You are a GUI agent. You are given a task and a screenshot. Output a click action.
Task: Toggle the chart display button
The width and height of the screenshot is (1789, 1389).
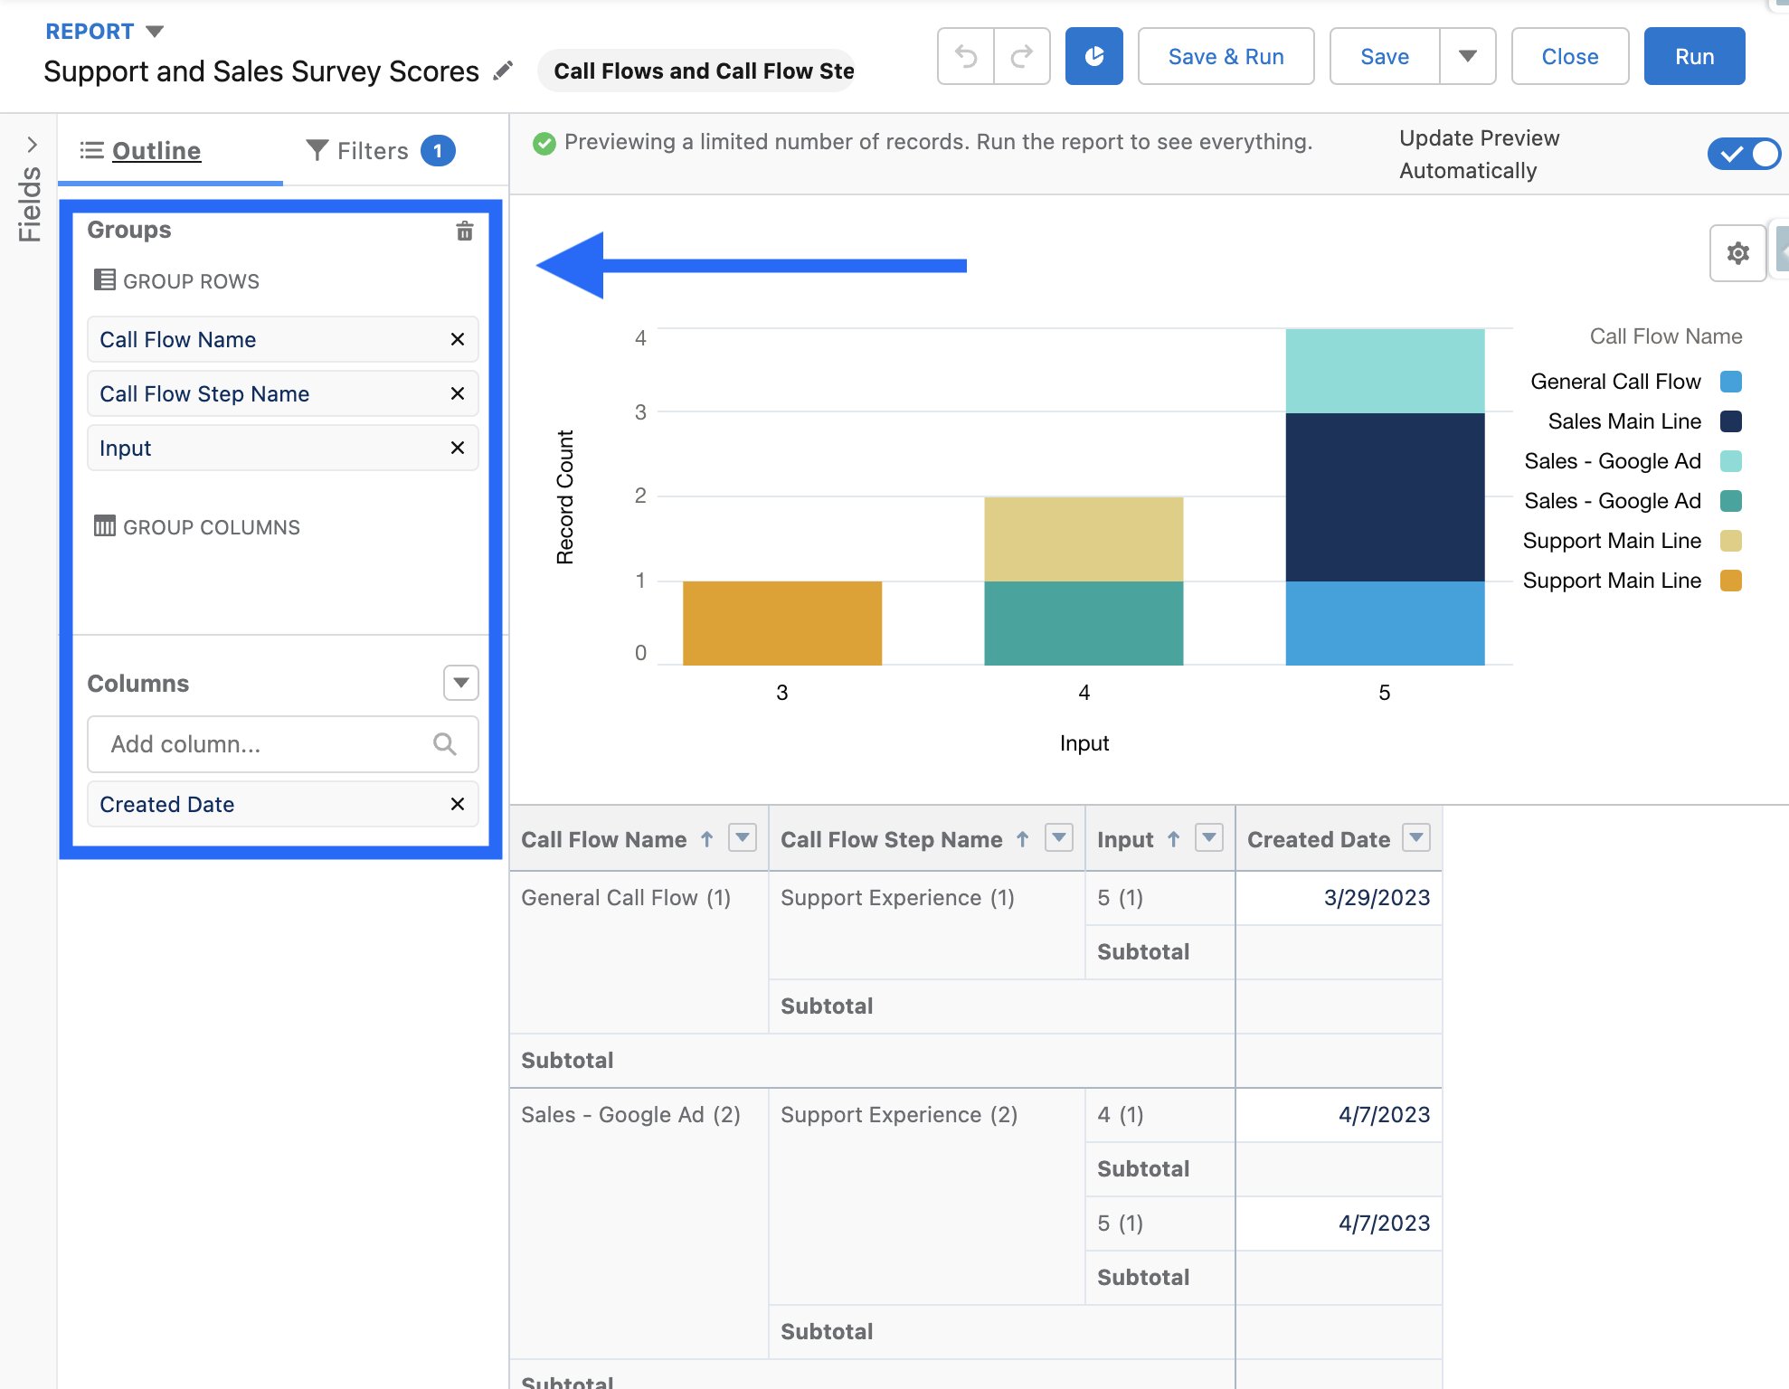point(1093,57)
